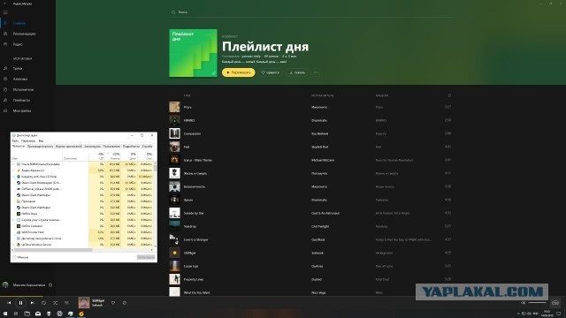Screen dimensions: 566x318
Task: Collapse details with Меньше in Task Manager
Action: click(20, 257)
